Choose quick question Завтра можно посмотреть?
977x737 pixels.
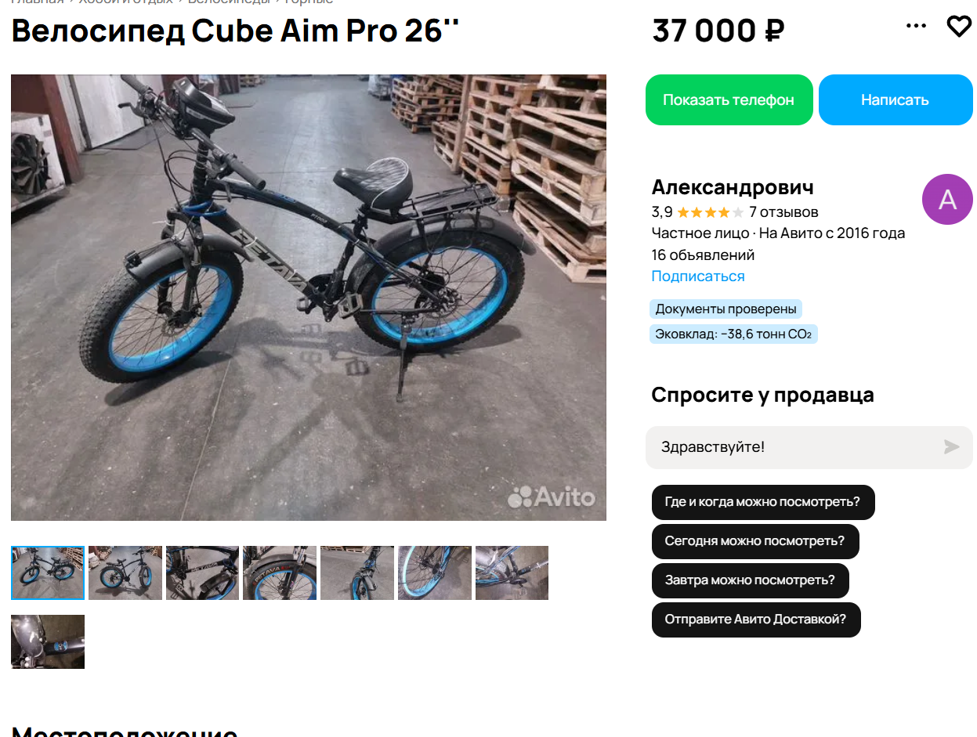click(x=751, y=580)
